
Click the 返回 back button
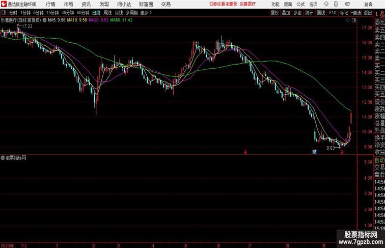(x=368, y=13)
